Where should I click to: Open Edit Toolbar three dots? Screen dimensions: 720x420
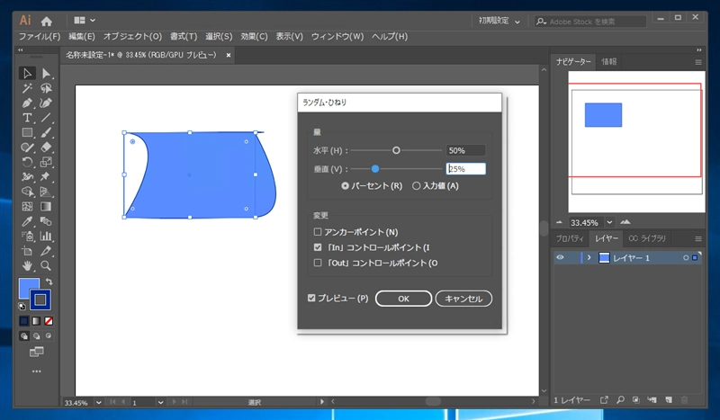(36, 371)
